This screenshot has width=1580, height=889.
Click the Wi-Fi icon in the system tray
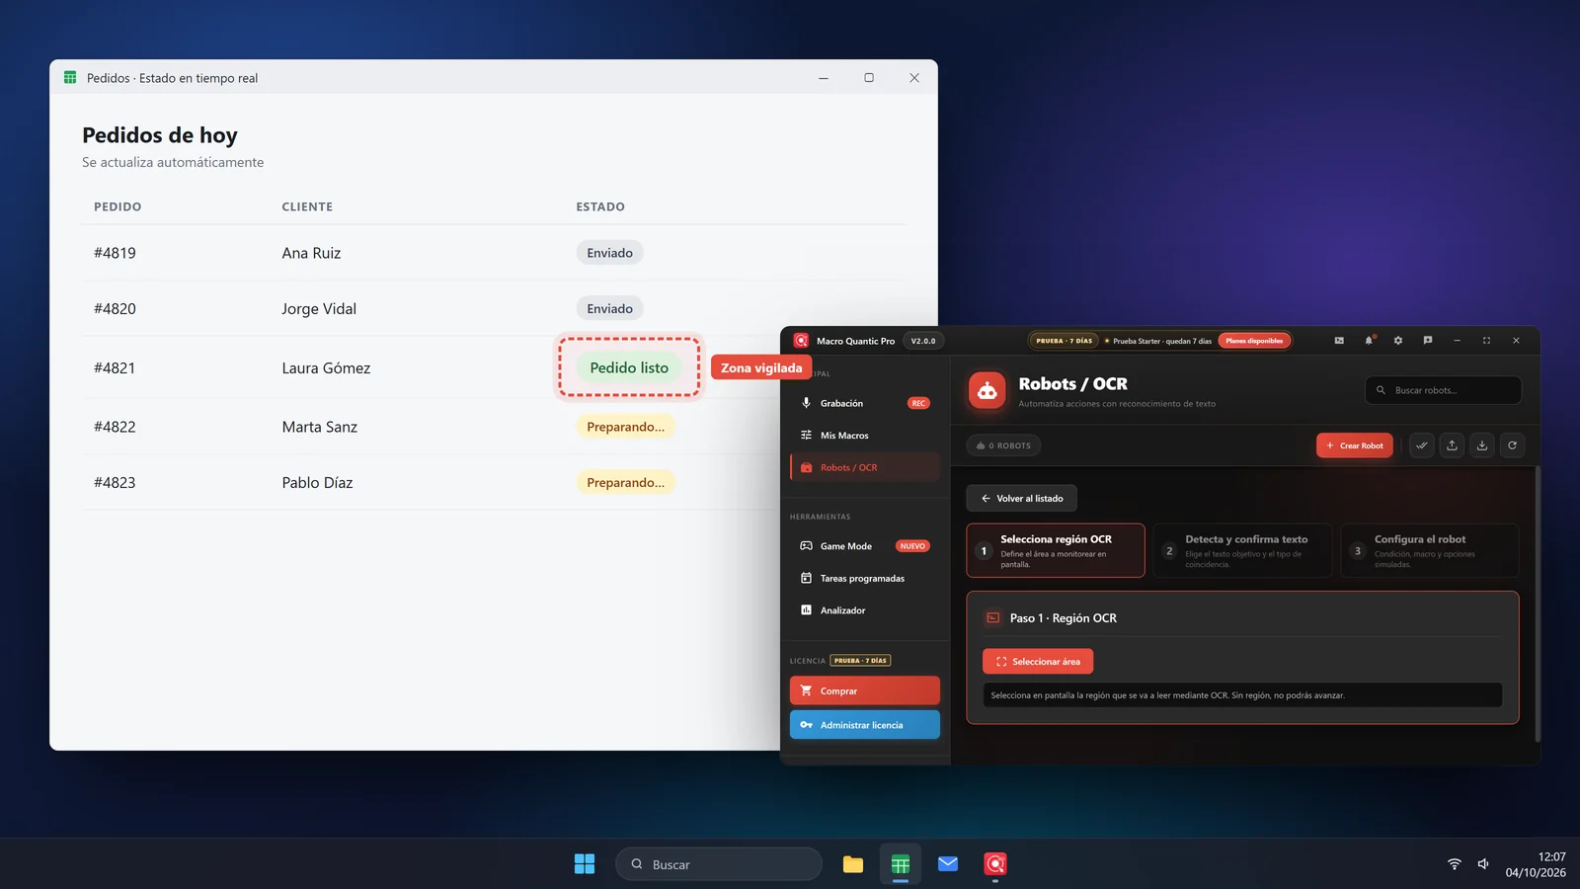tap(1455, 864)
